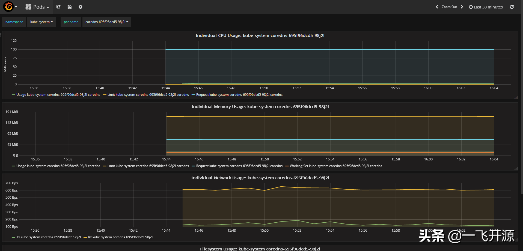Screen dimensions: 523x251
Task: Click the orange color swatch of Working Set legend
Action: 287,166
